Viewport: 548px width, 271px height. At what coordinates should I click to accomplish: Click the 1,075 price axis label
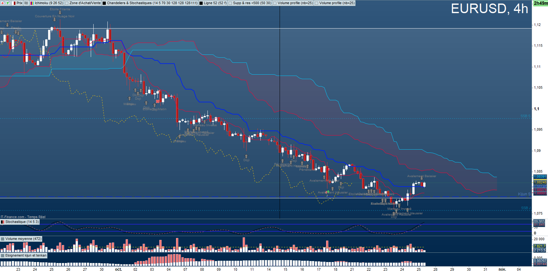point(538,213)
